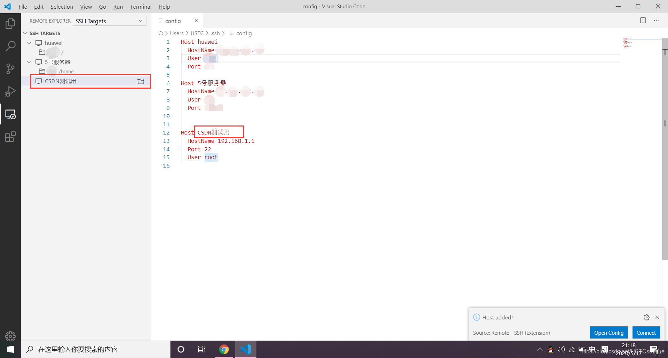The height and width of the screenshot is (358, 668).
Task: Click .ssh in the breadcrumb path
Action: click(x=215, y=33)
